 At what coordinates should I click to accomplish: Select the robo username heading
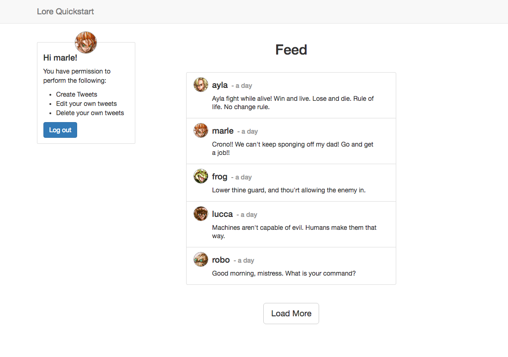[x=221, y=260]
